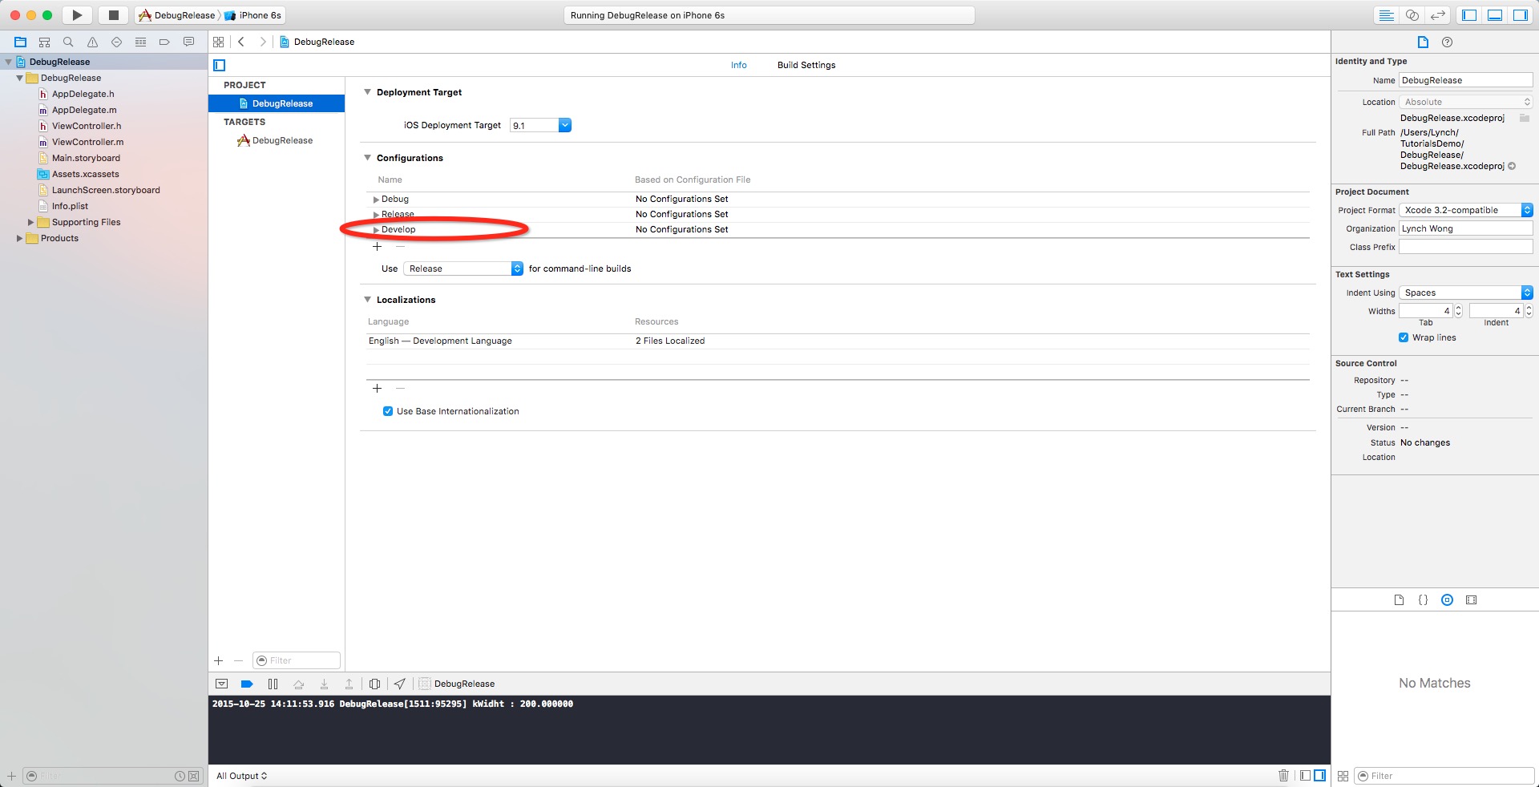
Task: Open the related items grid menu
Action: [x=219, y=42]
